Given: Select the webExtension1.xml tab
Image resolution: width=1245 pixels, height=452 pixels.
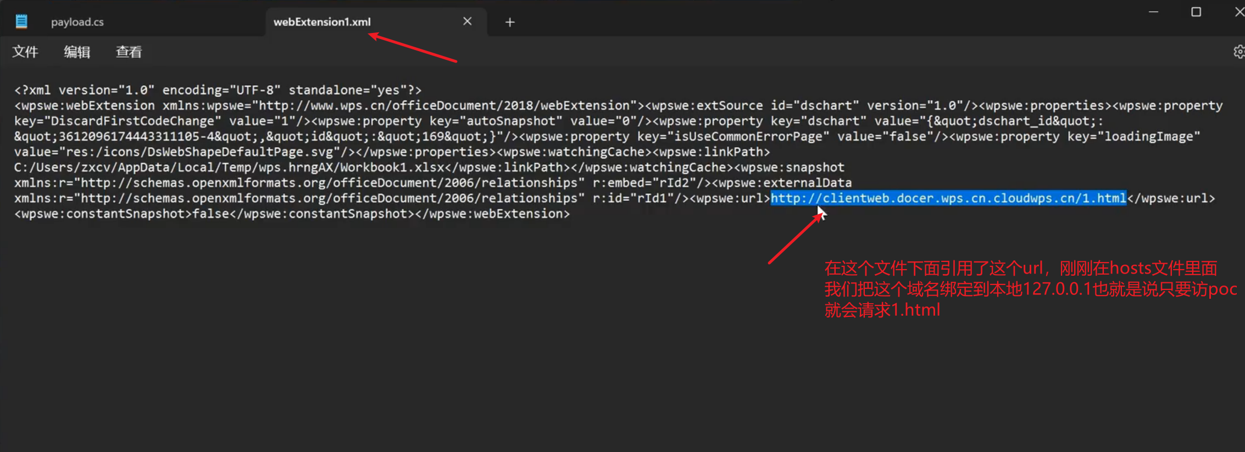Looking at the screenshot, I should click(323, 22).
